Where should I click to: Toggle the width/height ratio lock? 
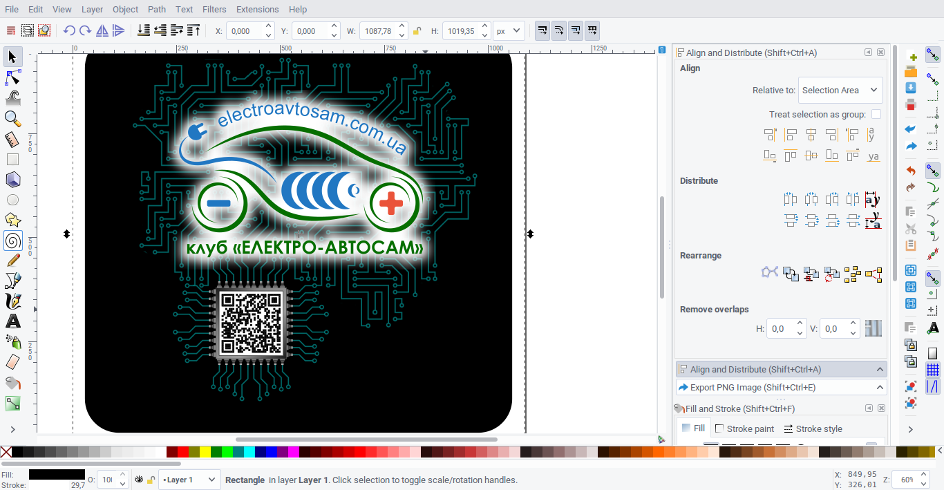(x=417, y=31)
